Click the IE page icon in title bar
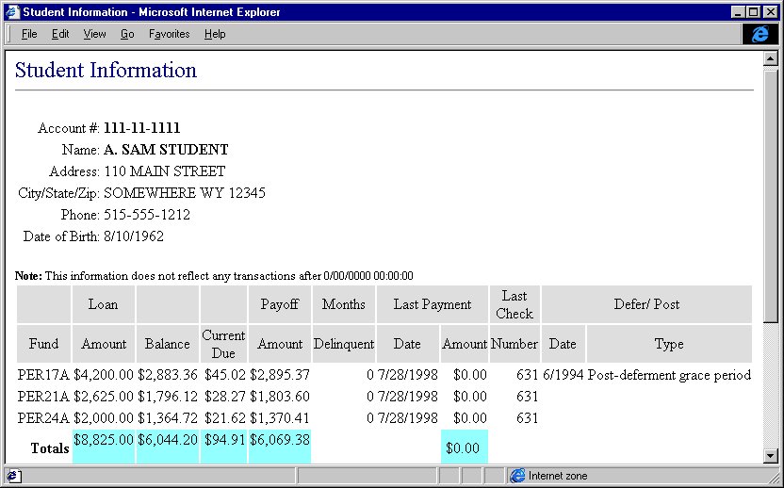784x488 pixels. [x=12, y=11]
